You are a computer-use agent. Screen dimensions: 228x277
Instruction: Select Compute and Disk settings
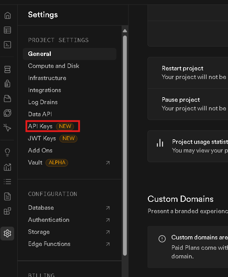[x=54, y=66]
